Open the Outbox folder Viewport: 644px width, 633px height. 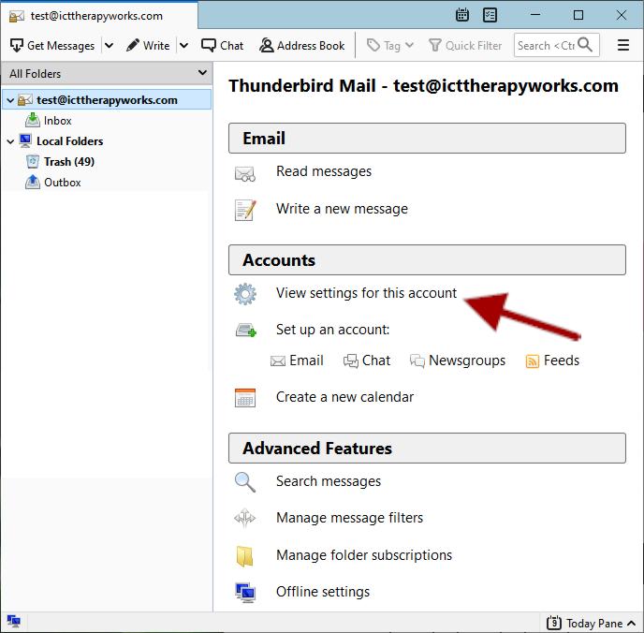63,183
